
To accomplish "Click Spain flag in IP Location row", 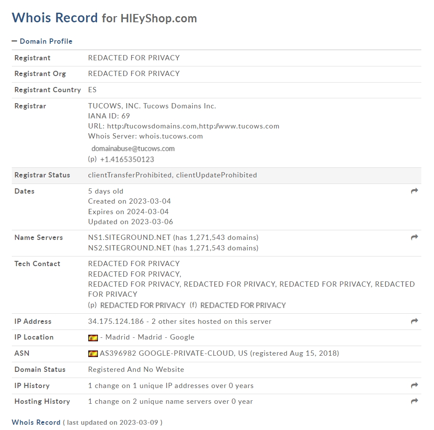I will tap(93, 338).
